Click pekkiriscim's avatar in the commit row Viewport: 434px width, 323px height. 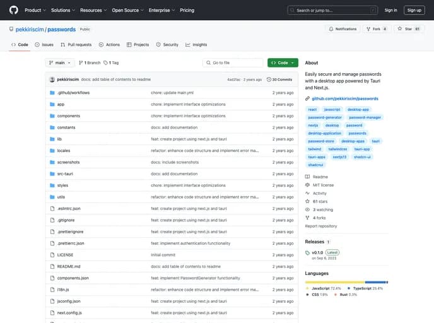pyautogui.click(x=52, y=79)
